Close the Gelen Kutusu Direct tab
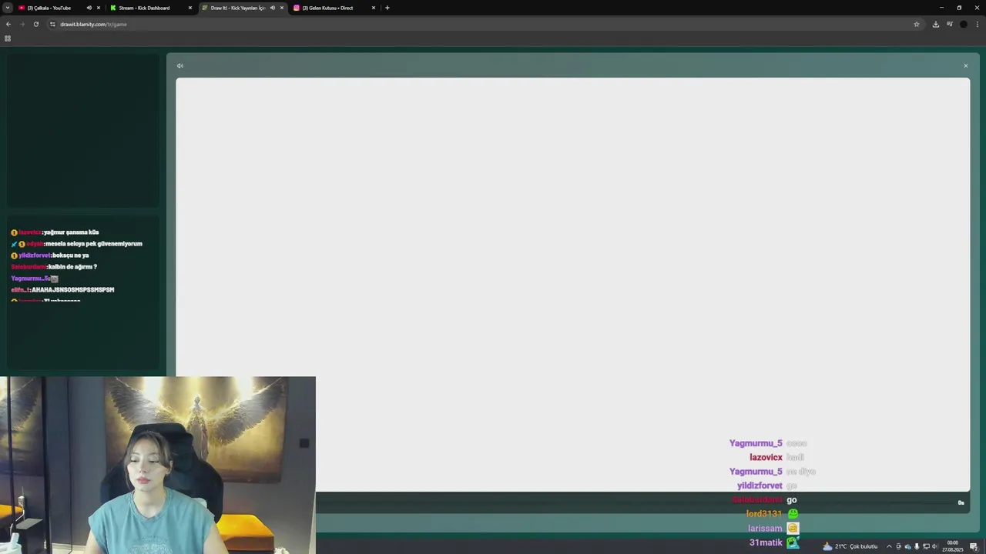The height and width of the screenshot is (554, 986). point(374,8)
